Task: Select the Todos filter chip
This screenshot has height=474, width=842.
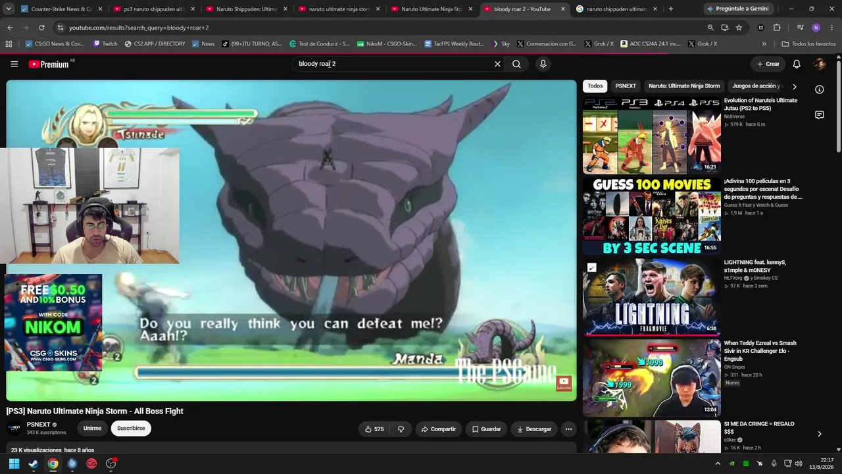Action: pyautogui.click(x=595, y=86)
